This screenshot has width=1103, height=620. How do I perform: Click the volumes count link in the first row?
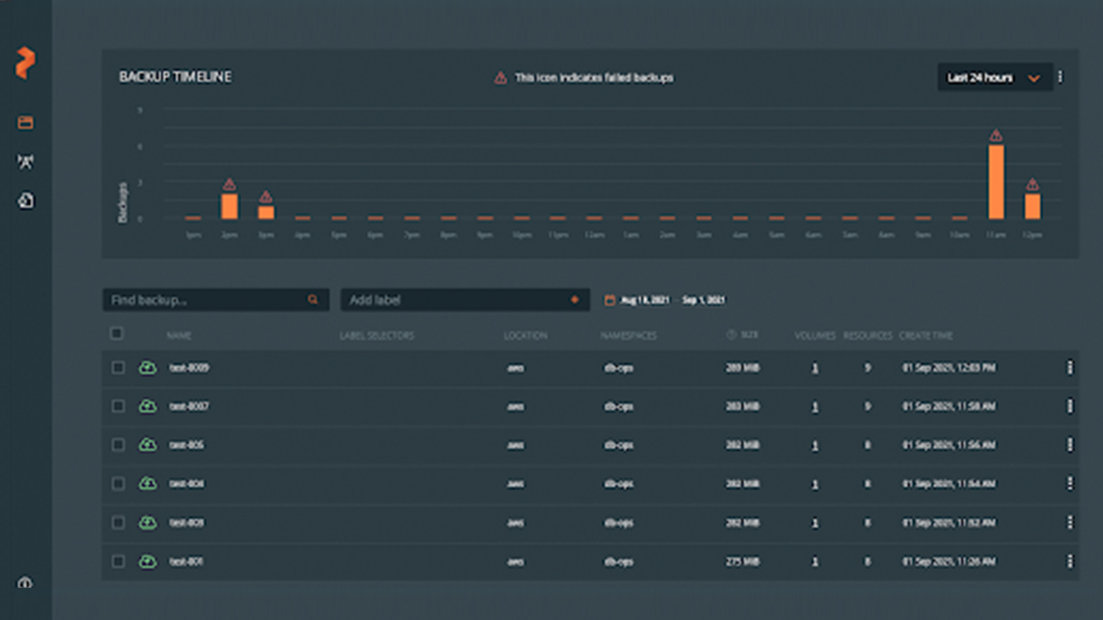(815, 368)
